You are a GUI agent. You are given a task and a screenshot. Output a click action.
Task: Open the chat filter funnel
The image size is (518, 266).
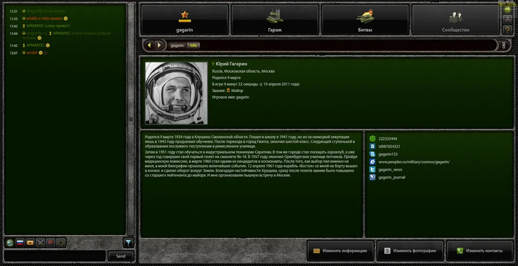[128, 243]
